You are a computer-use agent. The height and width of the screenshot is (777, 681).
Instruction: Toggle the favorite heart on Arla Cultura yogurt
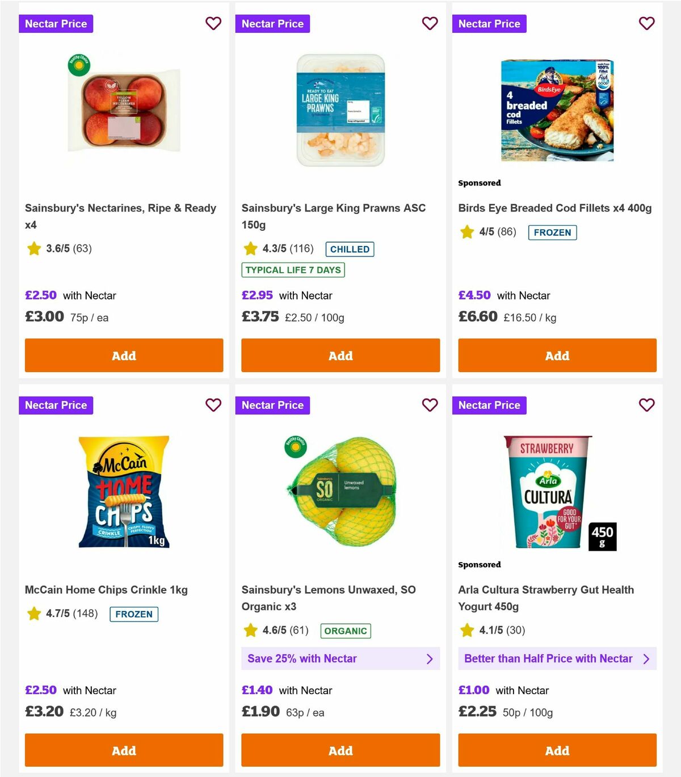(x=646, y=405)
